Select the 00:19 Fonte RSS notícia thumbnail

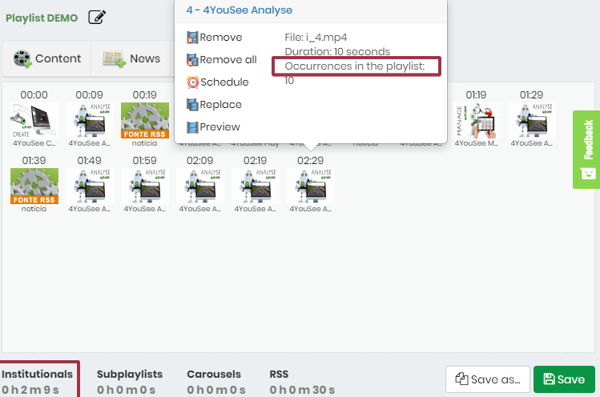pos(145,120)
